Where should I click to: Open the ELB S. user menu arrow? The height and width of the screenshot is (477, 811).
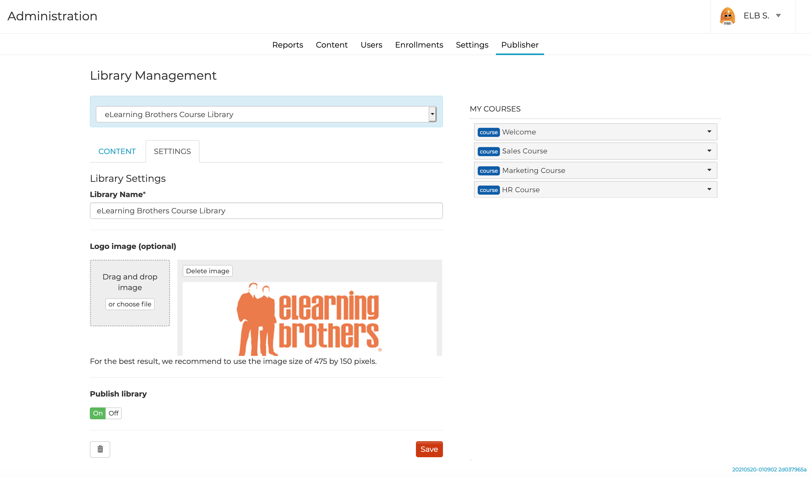(x=778, y=16)
